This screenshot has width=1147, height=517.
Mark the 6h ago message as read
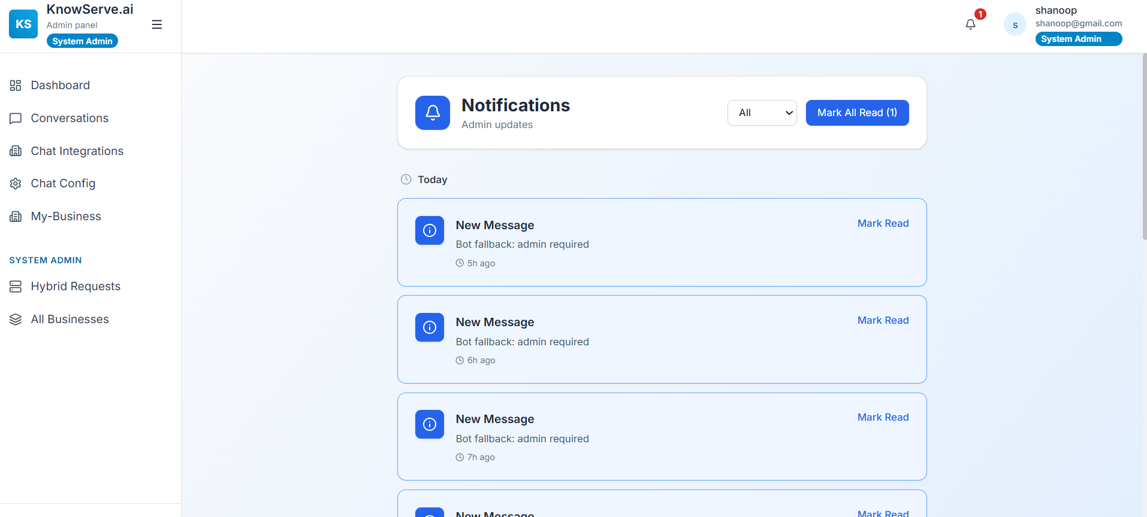883,320
